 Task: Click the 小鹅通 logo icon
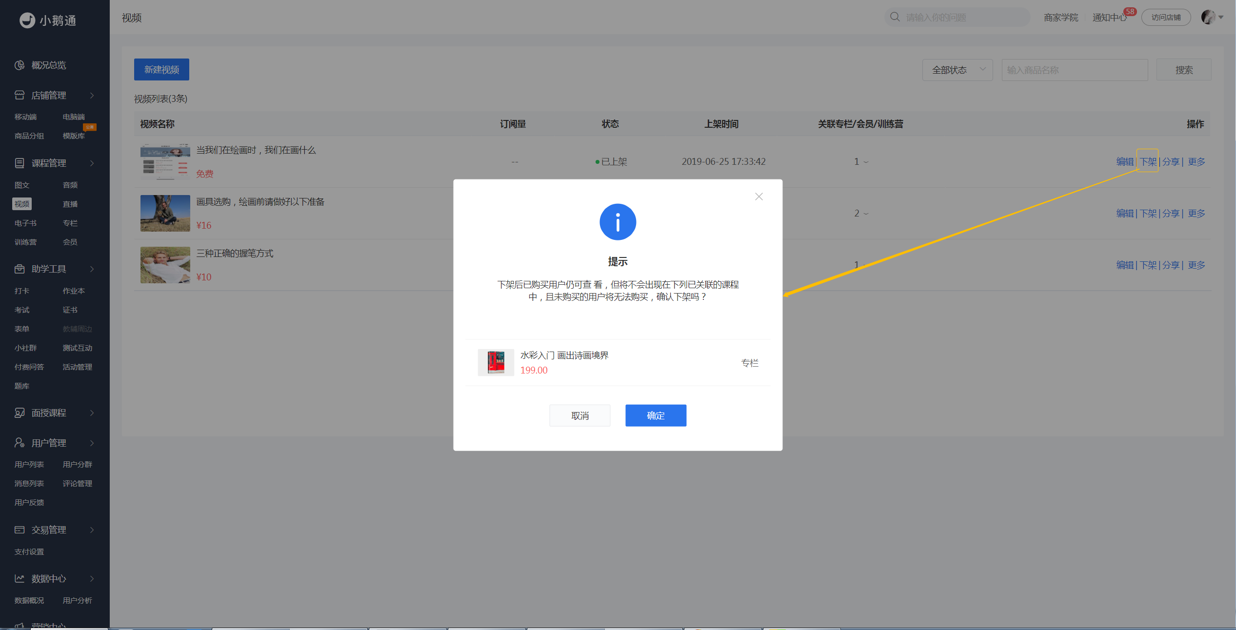(x=27, y=20)
